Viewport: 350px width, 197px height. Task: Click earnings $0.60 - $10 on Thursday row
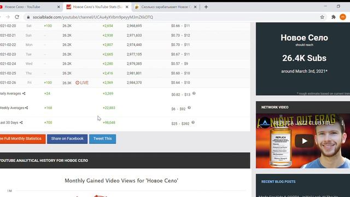pos(180,73)
